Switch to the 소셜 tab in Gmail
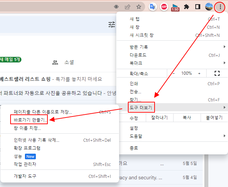228x187 pixels. click(69, 62)
